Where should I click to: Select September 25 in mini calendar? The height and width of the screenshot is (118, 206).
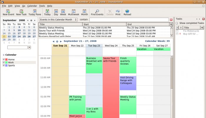(x=24, y=37)
